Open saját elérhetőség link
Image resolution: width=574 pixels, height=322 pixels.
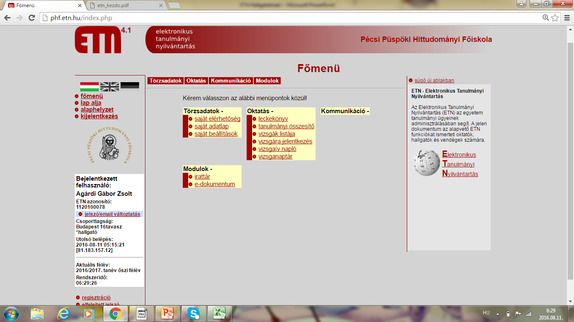[217, 119]
